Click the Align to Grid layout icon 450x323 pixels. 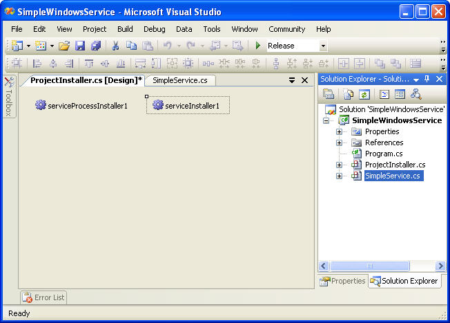(17, 63)
